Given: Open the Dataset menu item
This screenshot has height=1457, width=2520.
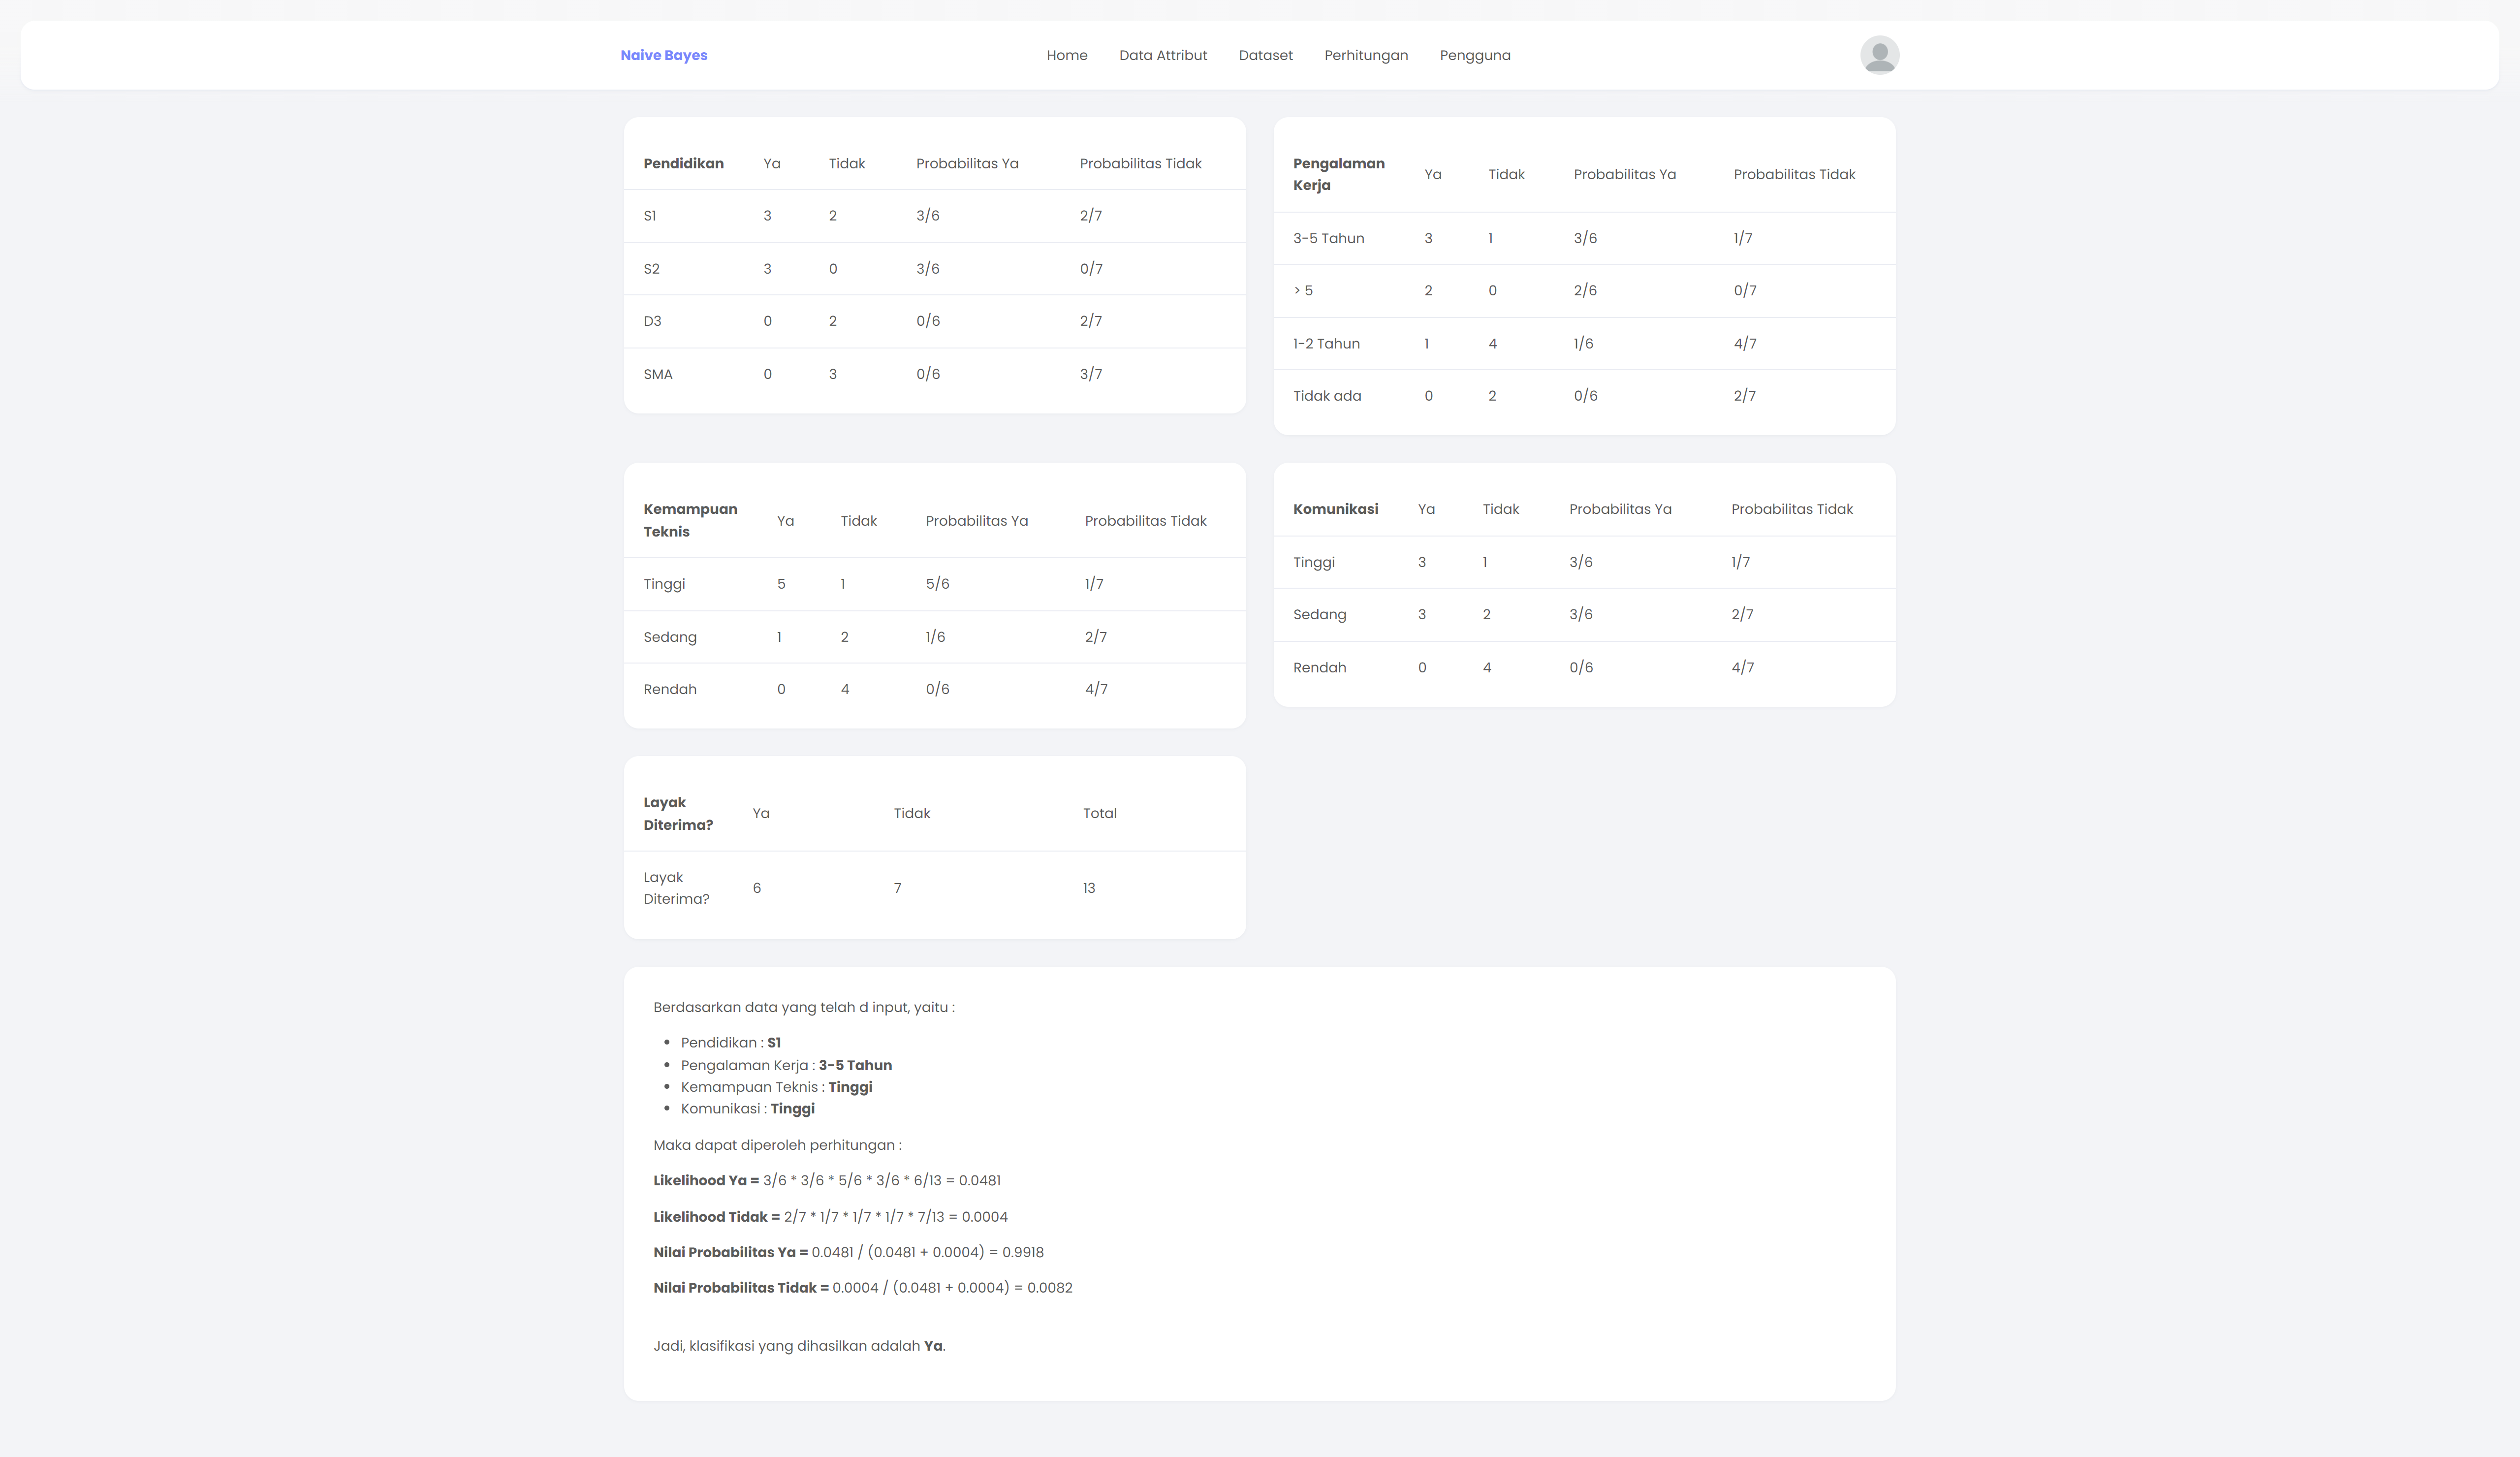Looking at the screenshot, I should click(x=1265, y=55).
